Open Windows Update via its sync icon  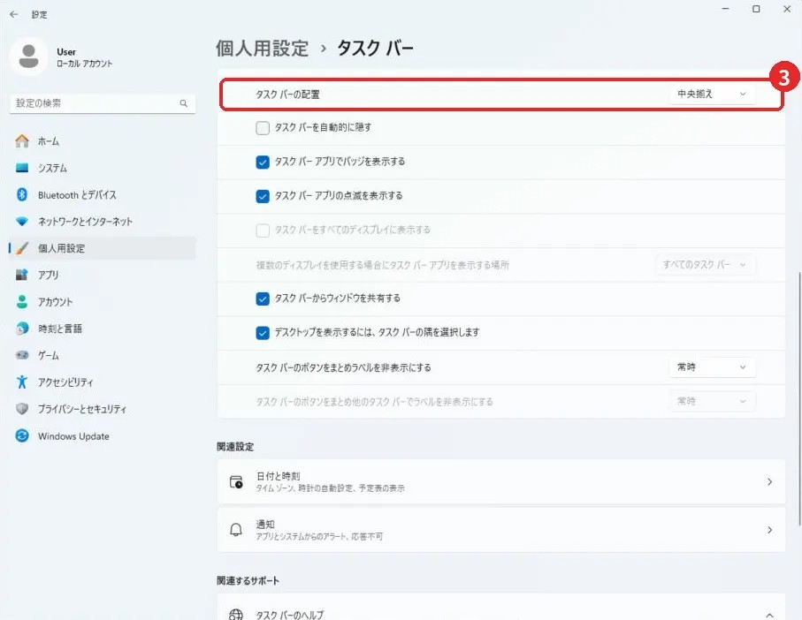click(x=22, y=435)
